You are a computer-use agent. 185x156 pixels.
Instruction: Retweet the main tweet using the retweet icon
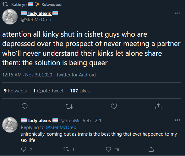[x=69, y=106]
